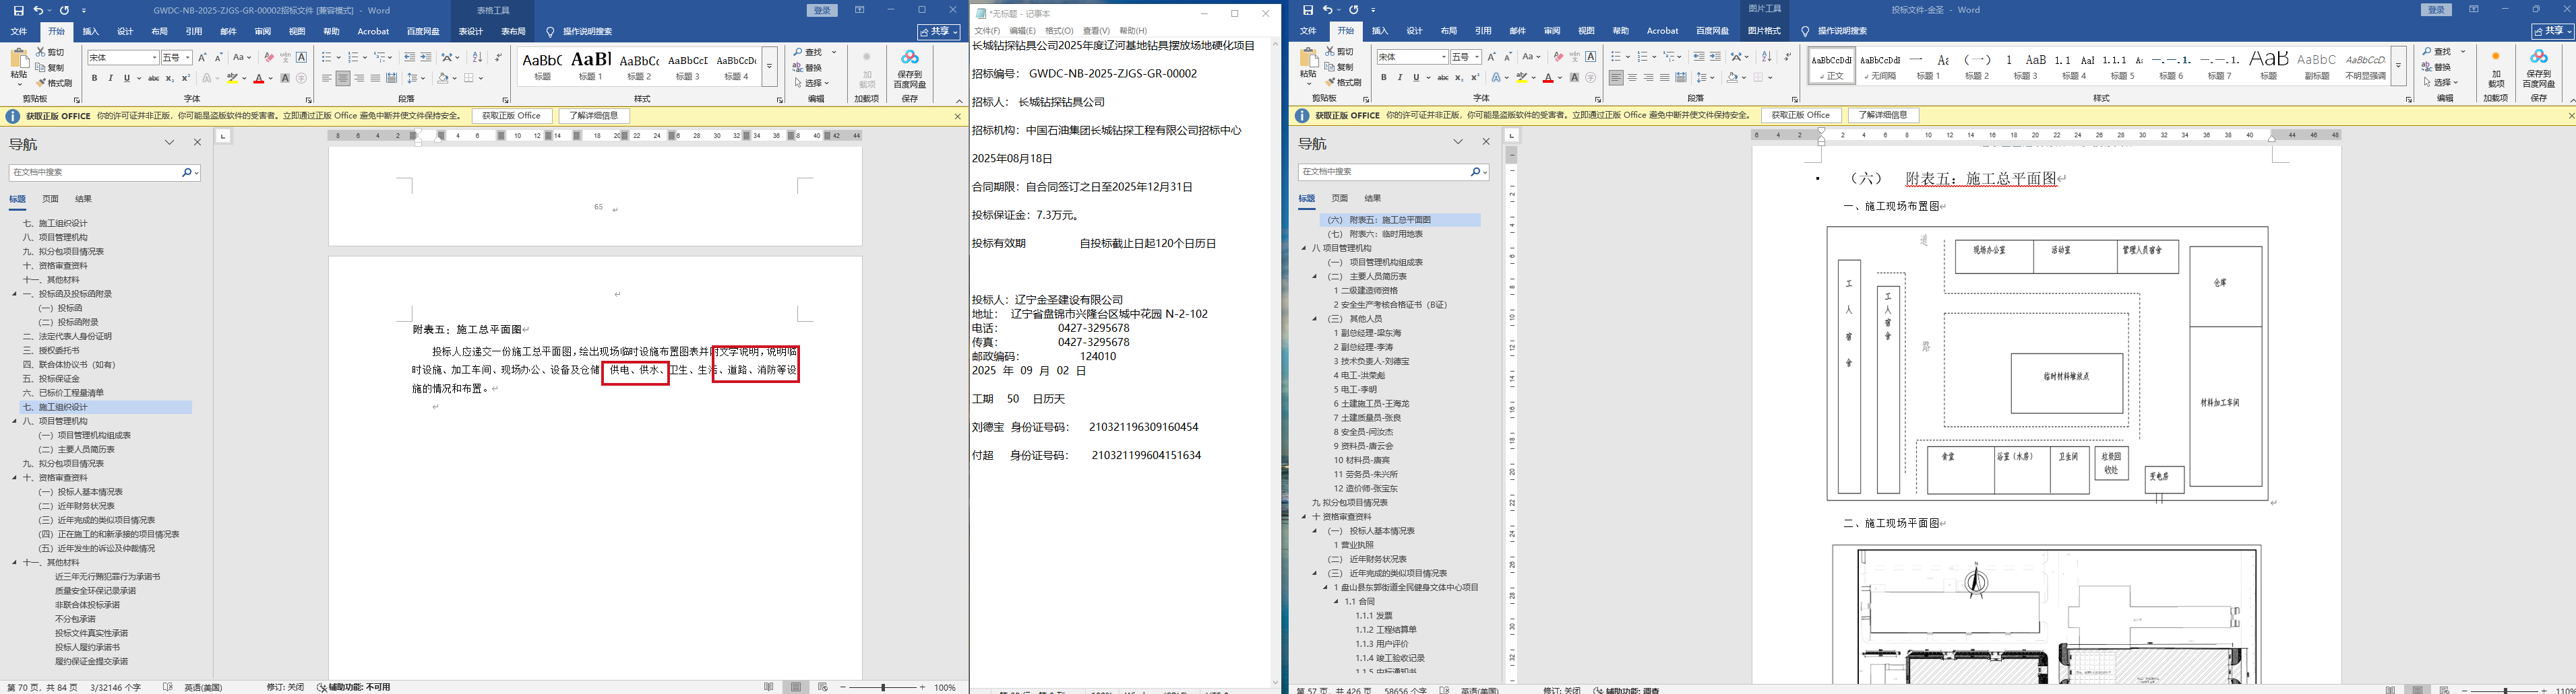The height and width of the screenshot is (694, 2576).
Task: Click the Save icon in the left Word title bar
Action: (x=18, y=10)
